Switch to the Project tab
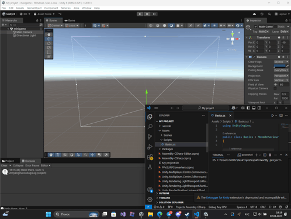 pos(8,161)
